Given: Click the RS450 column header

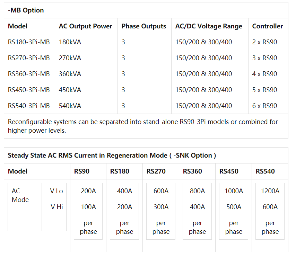Looking at the screenshot, I should point(229,171).
